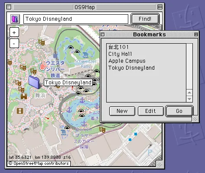Image resolution: width=205 pixels, height=173 pixels.
Task: Click the Tokyo Disneyland map label
Action: tap(68, 83)
